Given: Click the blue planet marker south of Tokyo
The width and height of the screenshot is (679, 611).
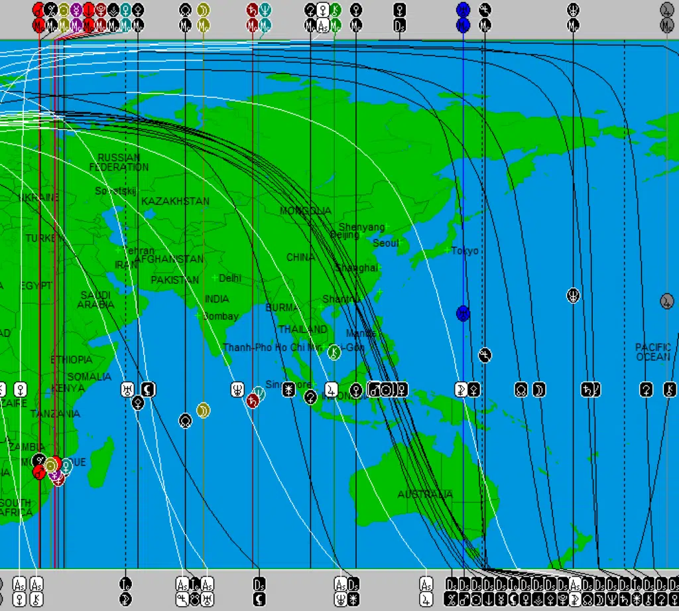Looking at the screenshot, I should 463,313.
